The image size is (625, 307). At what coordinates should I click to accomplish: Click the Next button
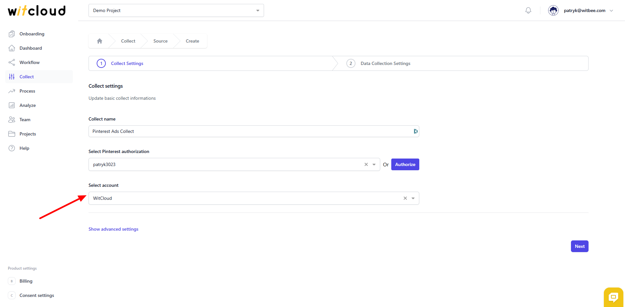(x=580, y=246)
